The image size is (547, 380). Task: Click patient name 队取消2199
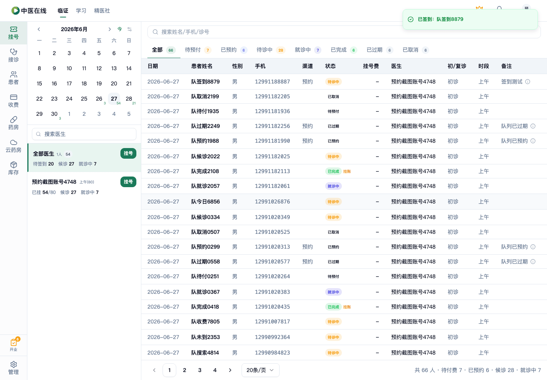(x=205, y=96)
